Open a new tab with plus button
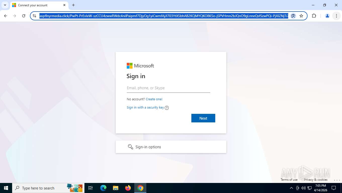Screen dimensions: 342x193 (x=73, y=5)
